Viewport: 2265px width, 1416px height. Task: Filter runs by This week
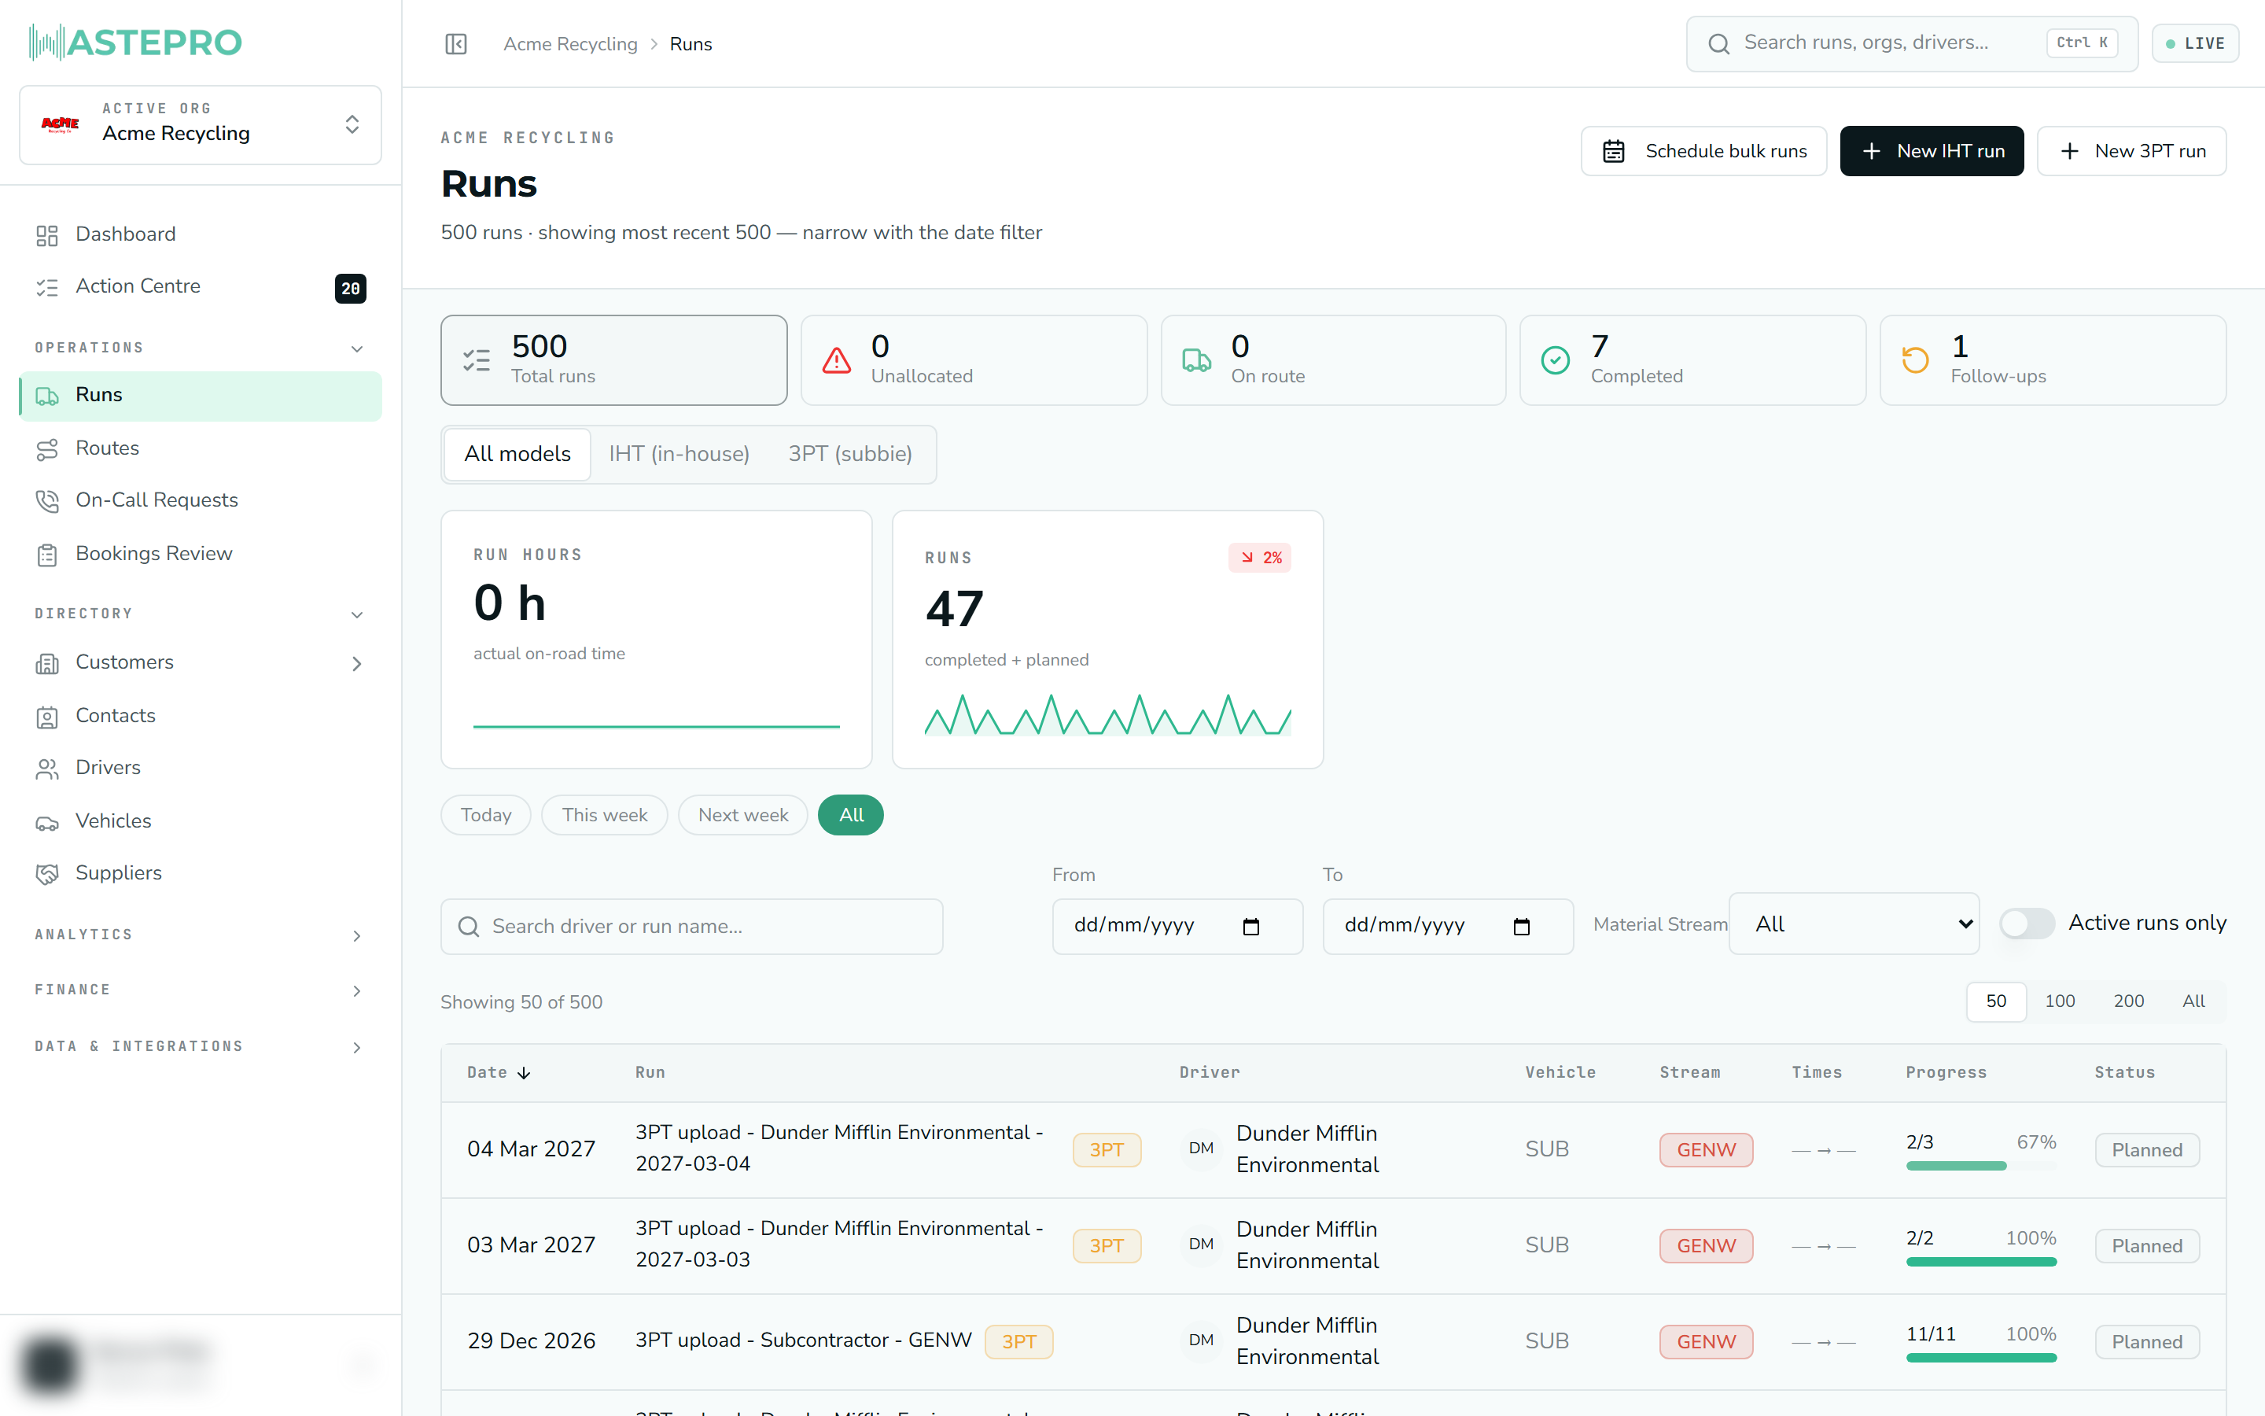coord(605,815)
